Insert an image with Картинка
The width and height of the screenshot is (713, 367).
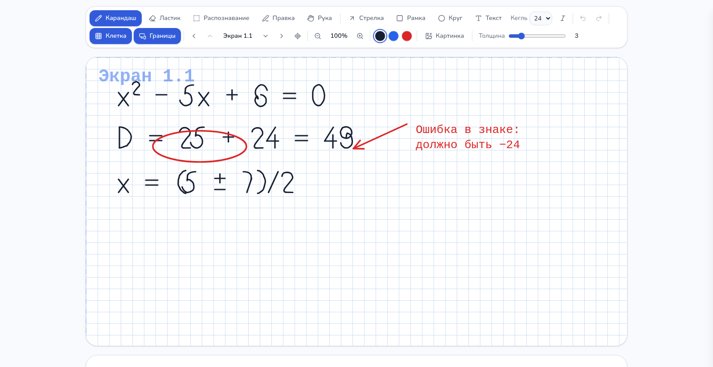click(444, 36)
